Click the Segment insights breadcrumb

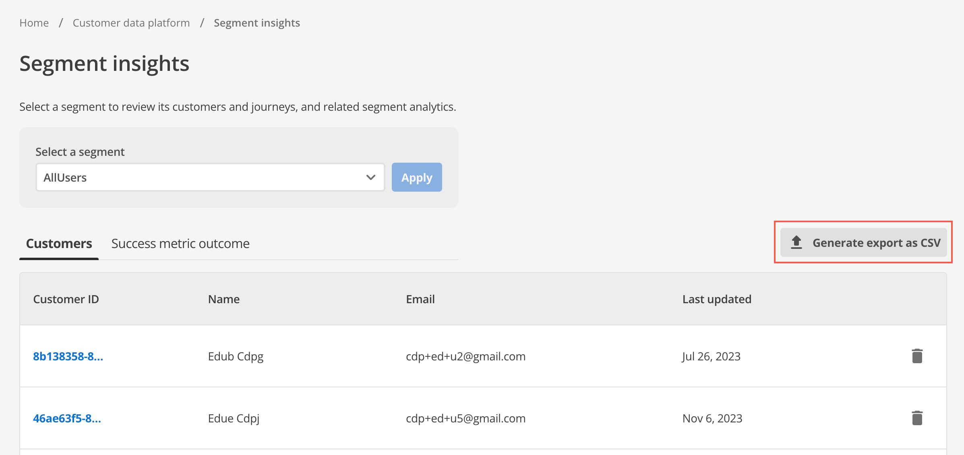tap(257, 23)
